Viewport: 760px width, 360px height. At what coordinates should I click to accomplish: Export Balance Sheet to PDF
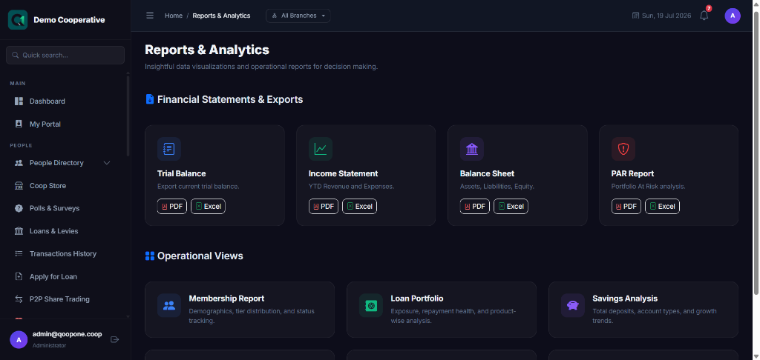pyautogui.click(x=474, y=206)
